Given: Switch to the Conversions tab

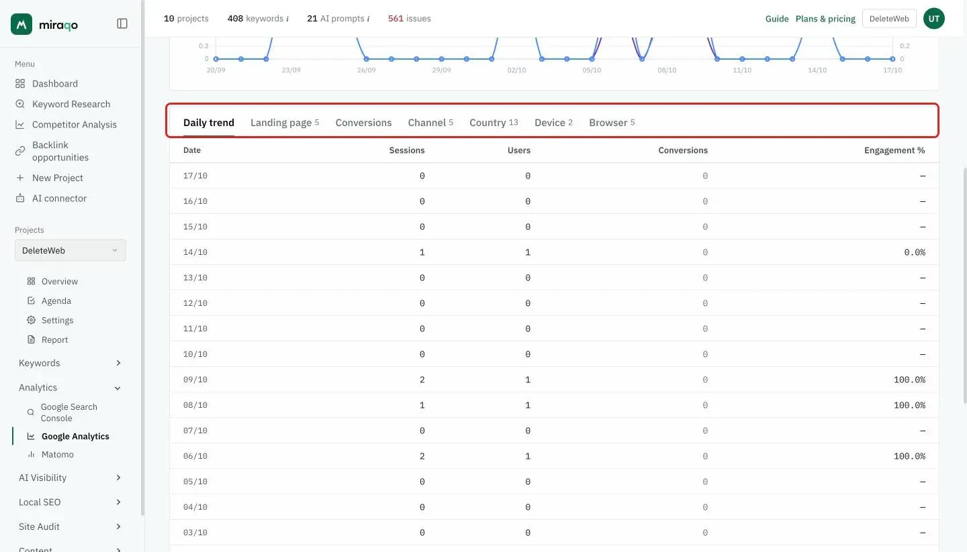Looking at the screenshot, I should (x=363, y=123).
